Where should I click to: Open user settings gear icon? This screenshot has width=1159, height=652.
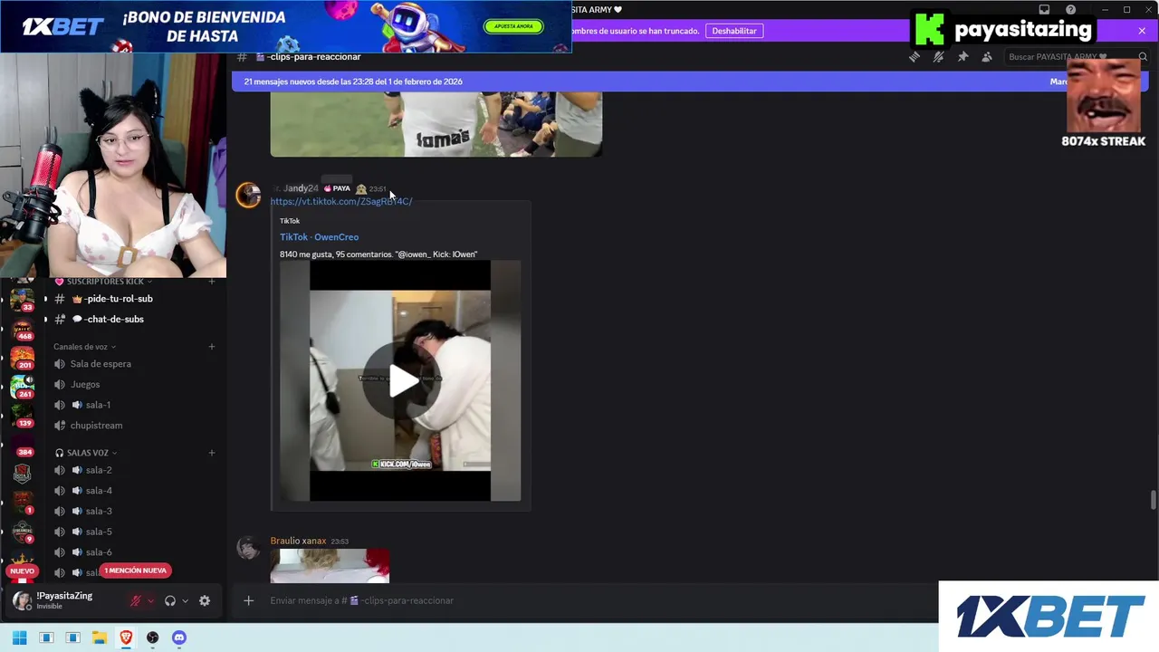click(x=205, y=600)
